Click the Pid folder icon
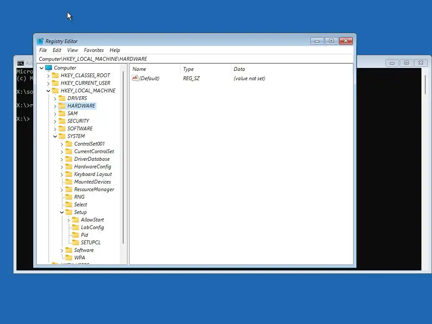The image size is (432, 324). pyautogui.click(x=76, y=235)
